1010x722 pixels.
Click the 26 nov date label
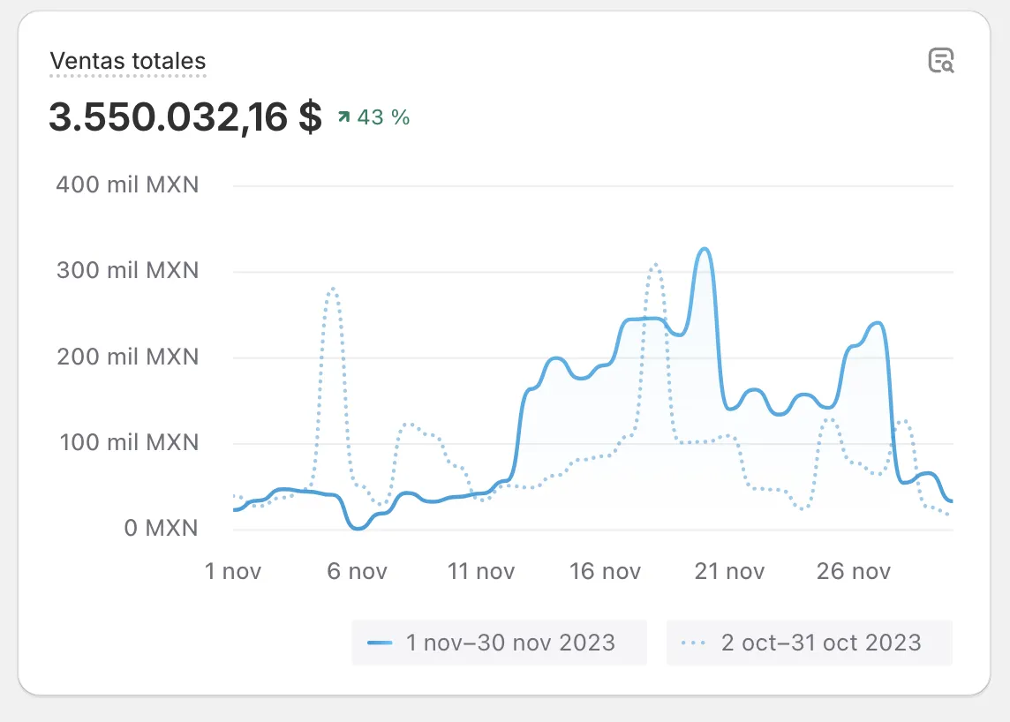pyautogui.click(x=854, y=571)
